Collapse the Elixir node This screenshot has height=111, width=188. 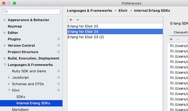click(x=9, y=90)
